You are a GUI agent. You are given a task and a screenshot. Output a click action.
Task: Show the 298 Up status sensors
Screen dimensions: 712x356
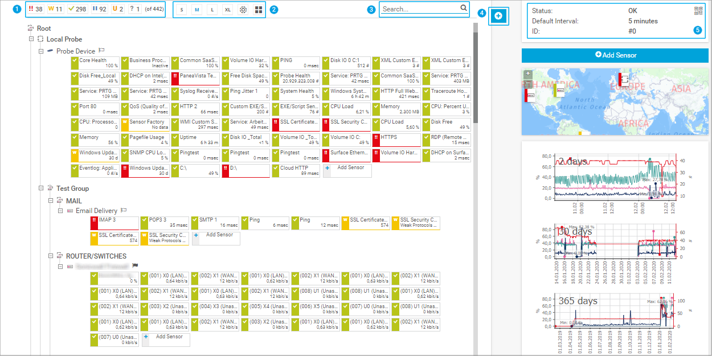tap(77, 9)
